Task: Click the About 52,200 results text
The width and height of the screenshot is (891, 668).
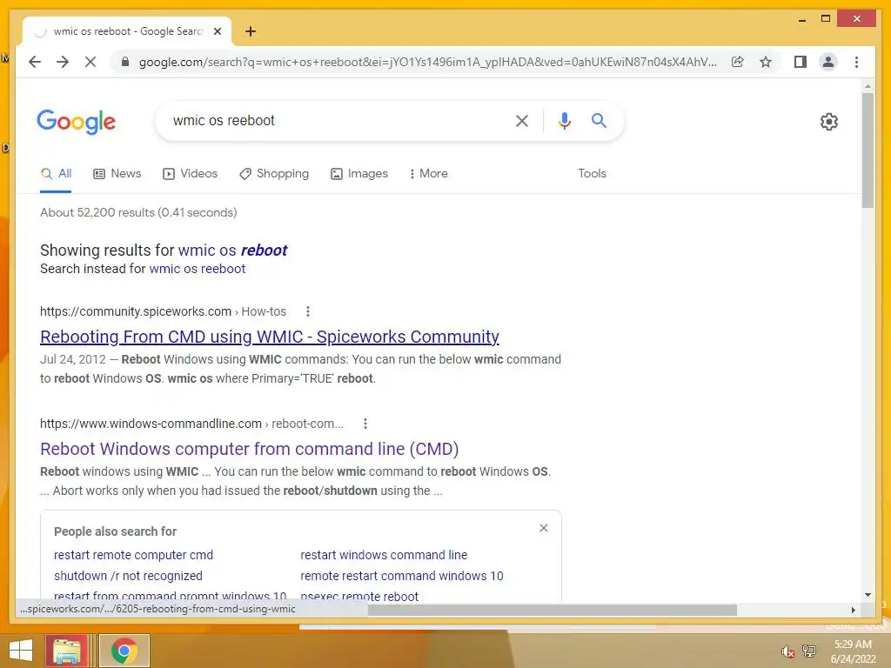Action: point(138,212)
